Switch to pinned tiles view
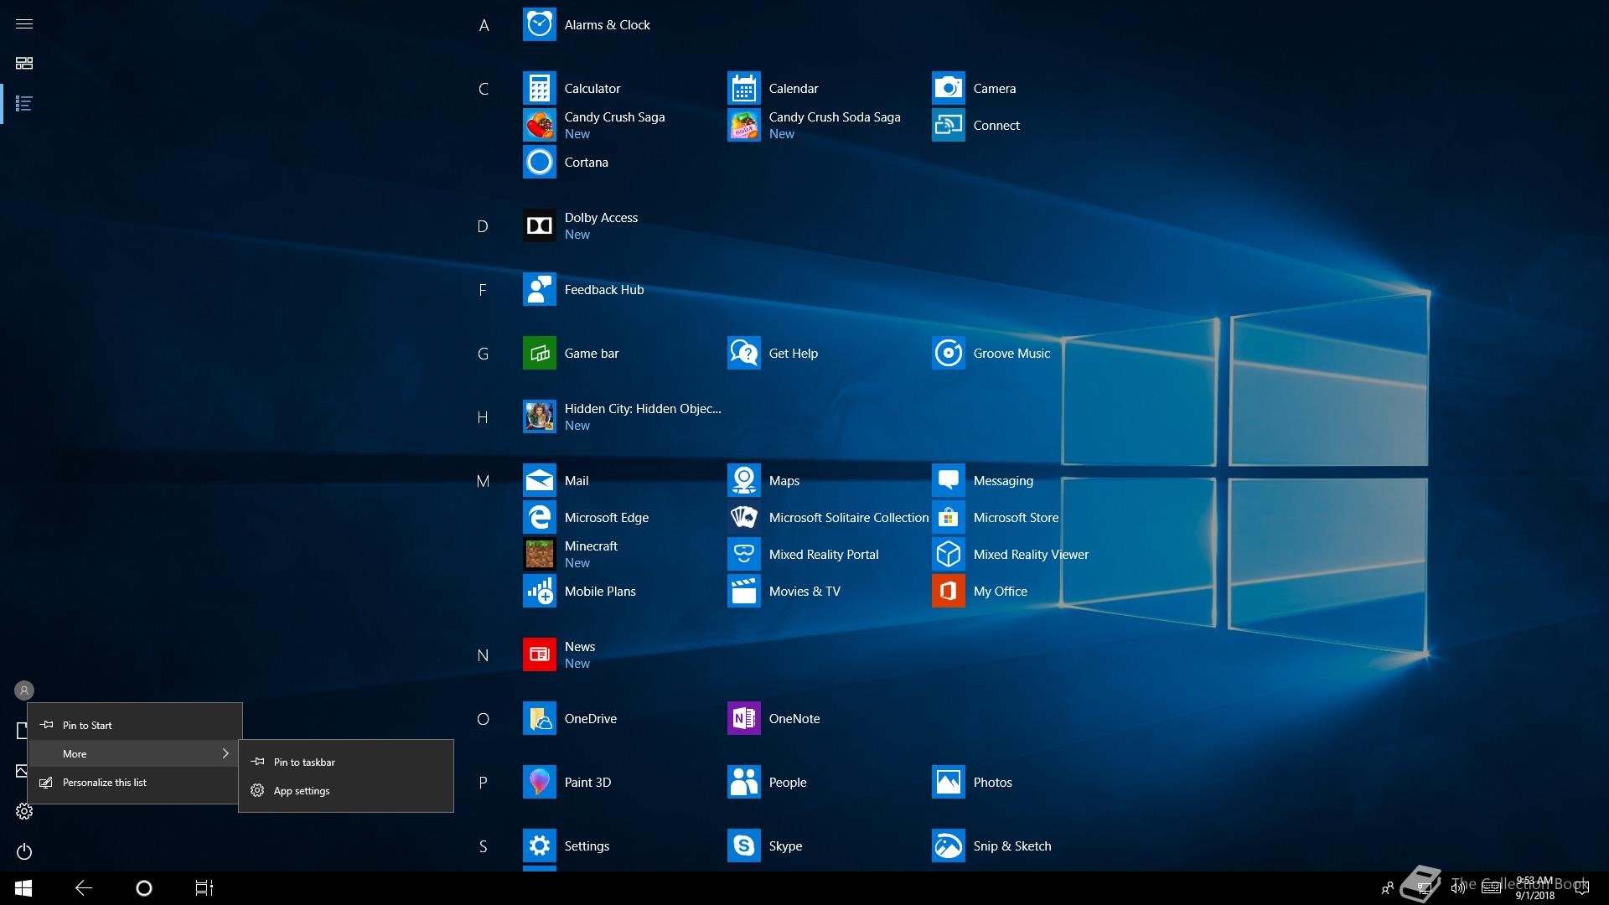This screenshot has width=1609, height=905. tap(24, 64)
